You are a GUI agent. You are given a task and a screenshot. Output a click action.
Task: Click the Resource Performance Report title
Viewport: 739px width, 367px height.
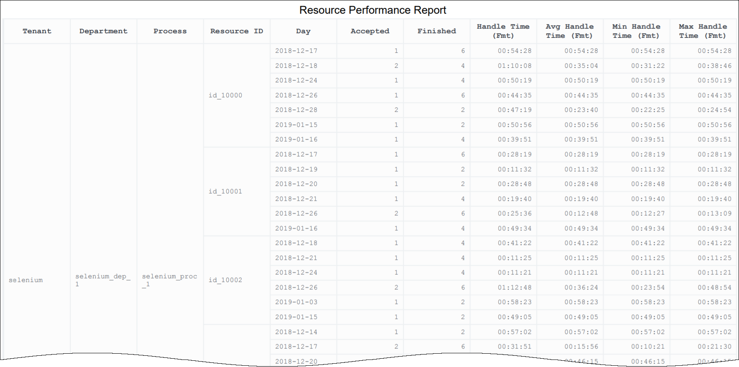373,10
